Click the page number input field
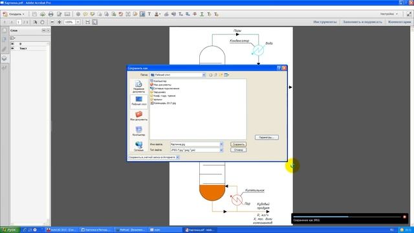The width and height of the screenshot is (414, 233). coord(19,22)
